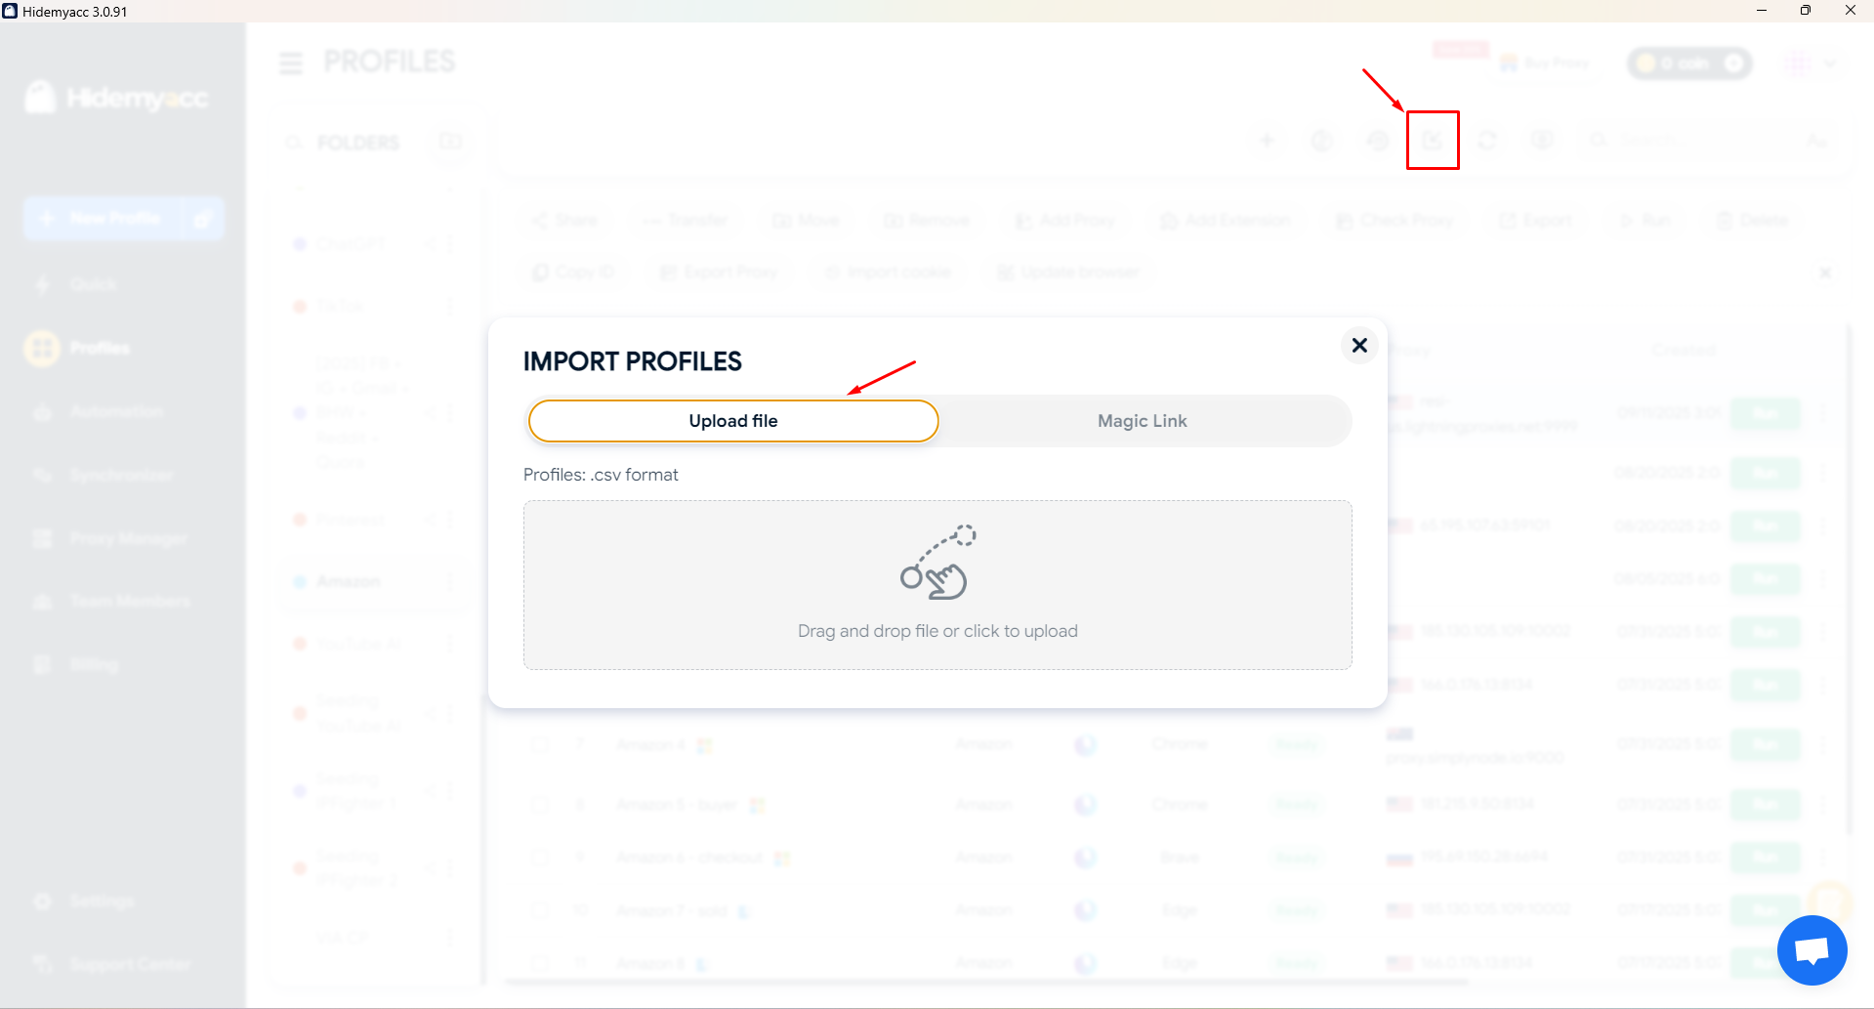
Task: Open the Profiles sidebar item
Action: [99, 348]
